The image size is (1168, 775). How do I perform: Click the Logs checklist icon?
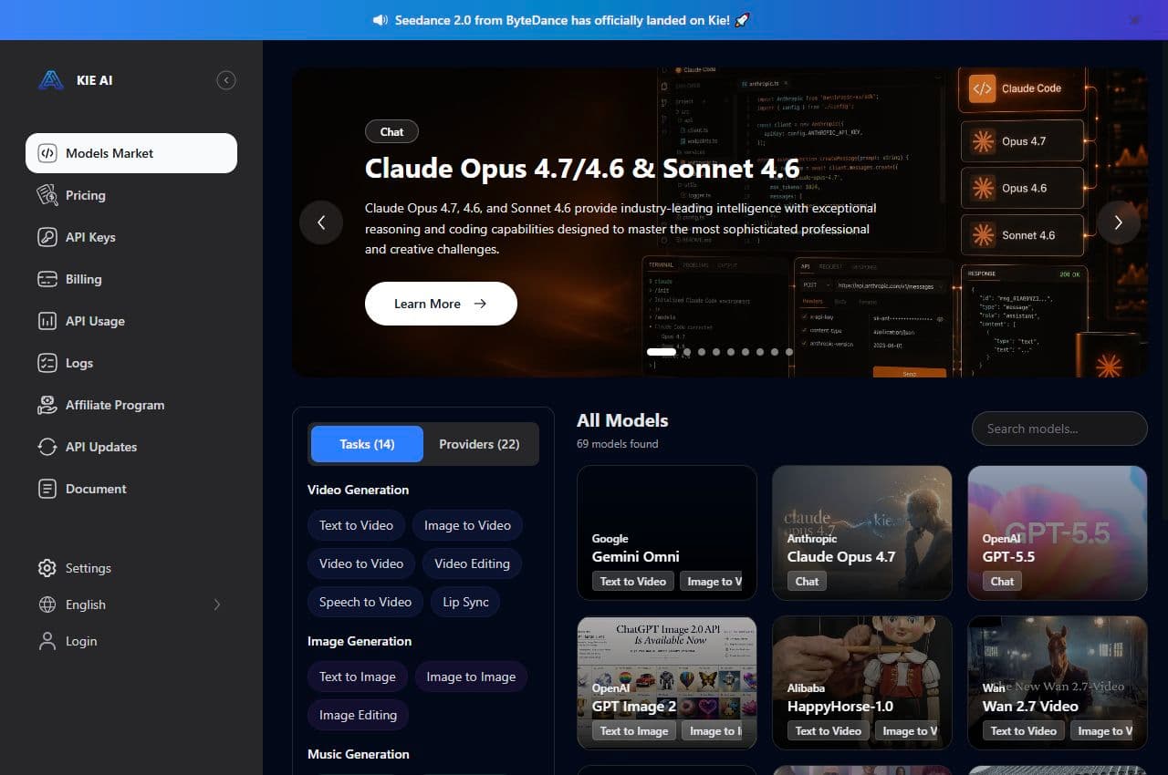pos(47,363)
